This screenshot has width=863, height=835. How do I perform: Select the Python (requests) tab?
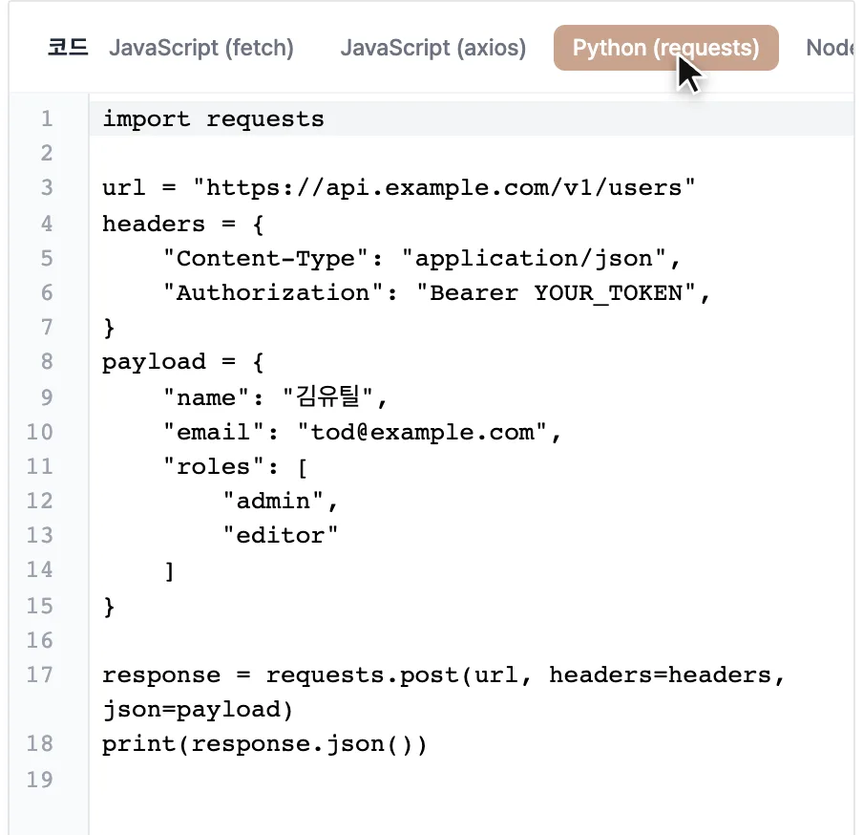click(665, 48)
